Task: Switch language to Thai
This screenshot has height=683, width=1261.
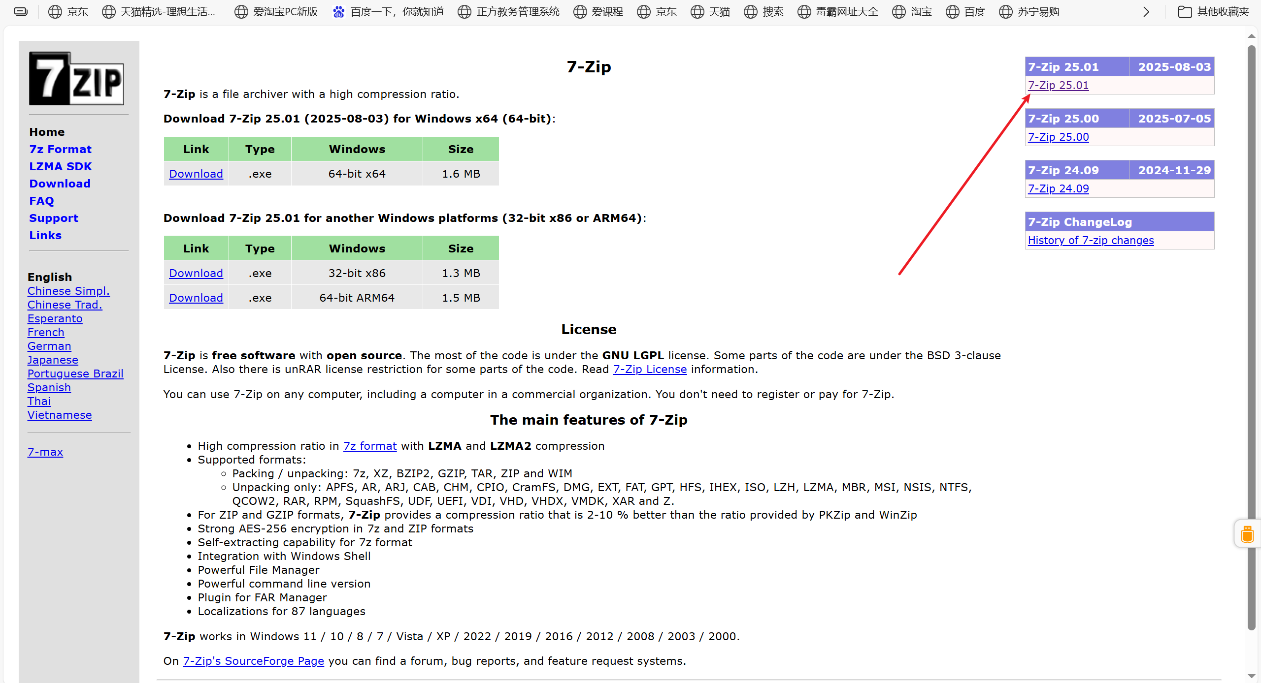Action: point(39,401)
